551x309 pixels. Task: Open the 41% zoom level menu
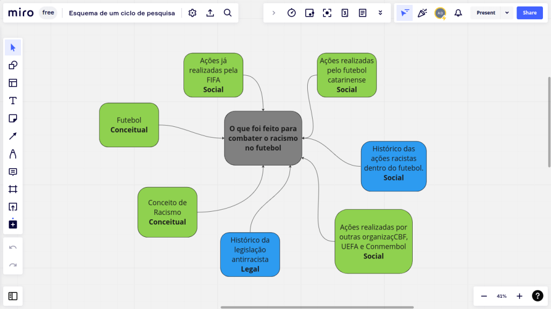(x=501, y=296)
